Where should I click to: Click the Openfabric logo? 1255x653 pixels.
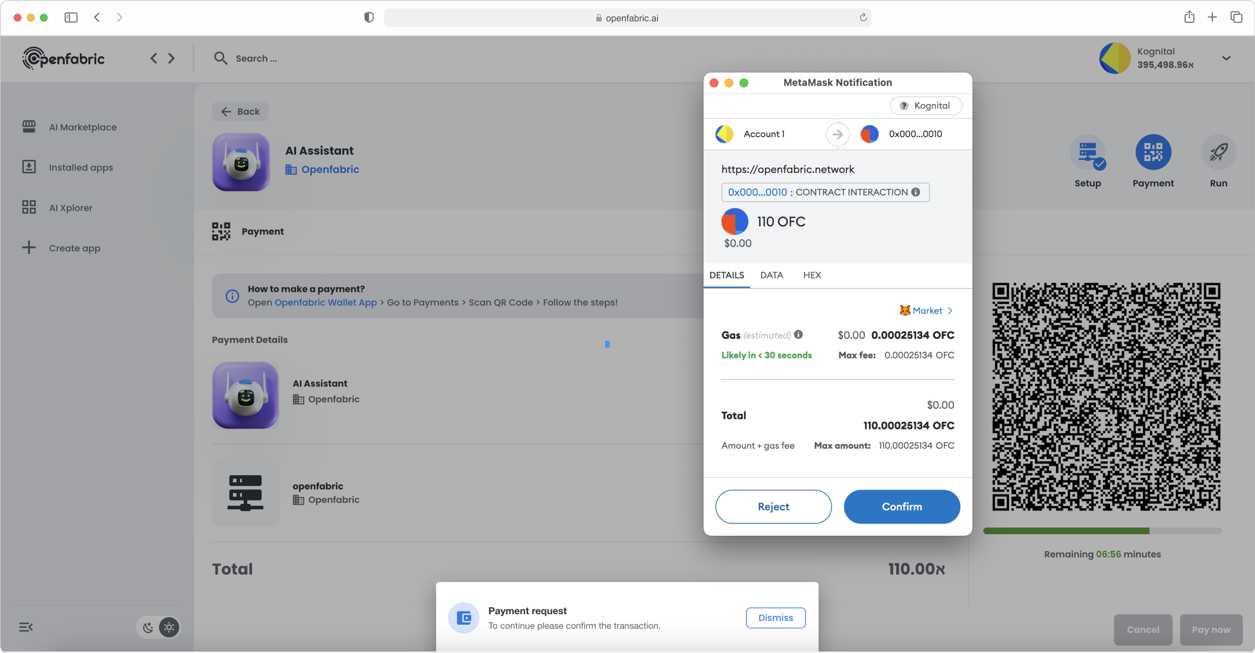(63, 58)
